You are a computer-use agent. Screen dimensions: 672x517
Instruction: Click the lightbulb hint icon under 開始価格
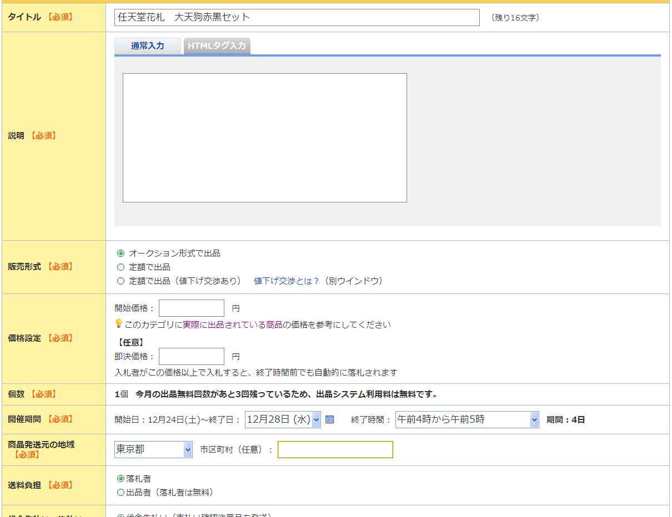click(x=118, y=323)
